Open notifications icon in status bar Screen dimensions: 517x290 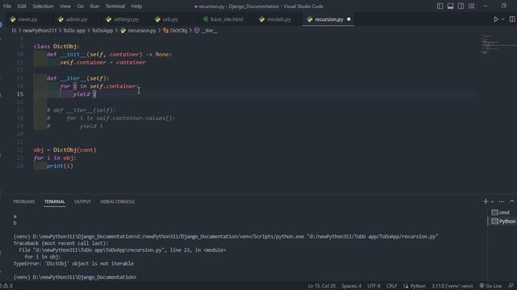tap(511, 286)
